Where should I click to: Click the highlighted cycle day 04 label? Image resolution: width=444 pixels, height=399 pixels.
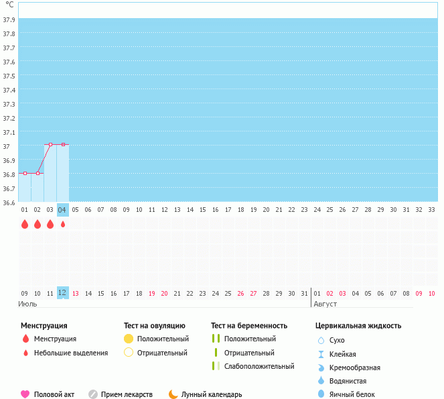pos(63,209)
